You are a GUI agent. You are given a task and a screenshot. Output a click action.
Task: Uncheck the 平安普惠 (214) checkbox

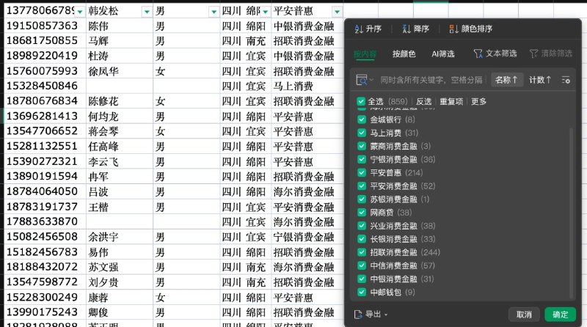pos(362,172)
